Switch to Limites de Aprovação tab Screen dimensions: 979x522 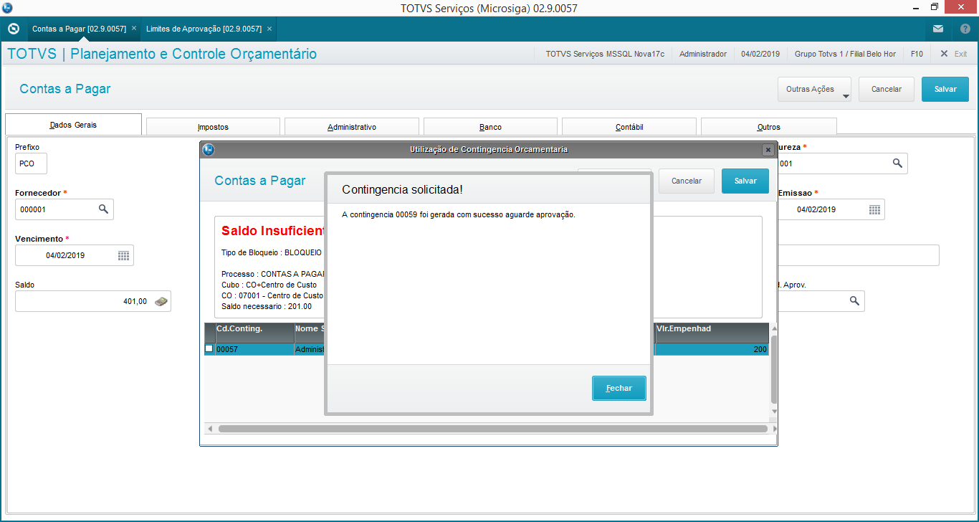click(204, 29)
